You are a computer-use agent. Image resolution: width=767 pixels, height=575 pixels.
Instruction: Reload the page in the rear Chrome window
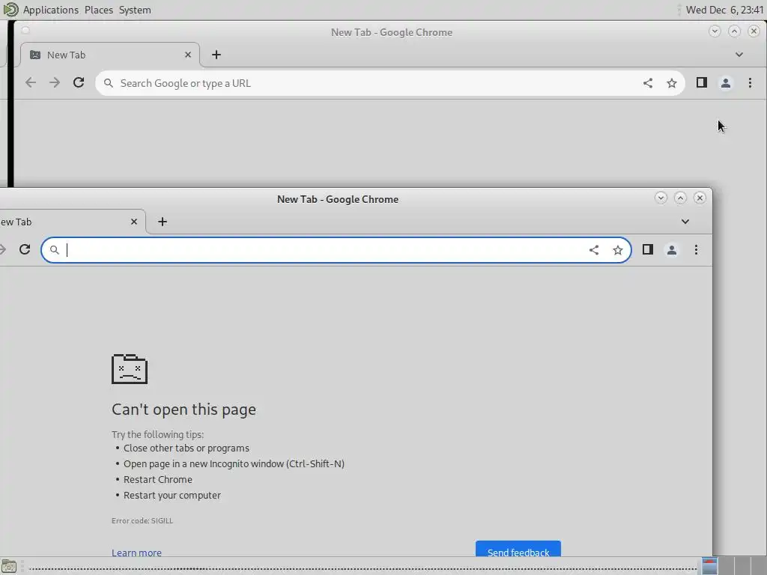tap(79, 82)
